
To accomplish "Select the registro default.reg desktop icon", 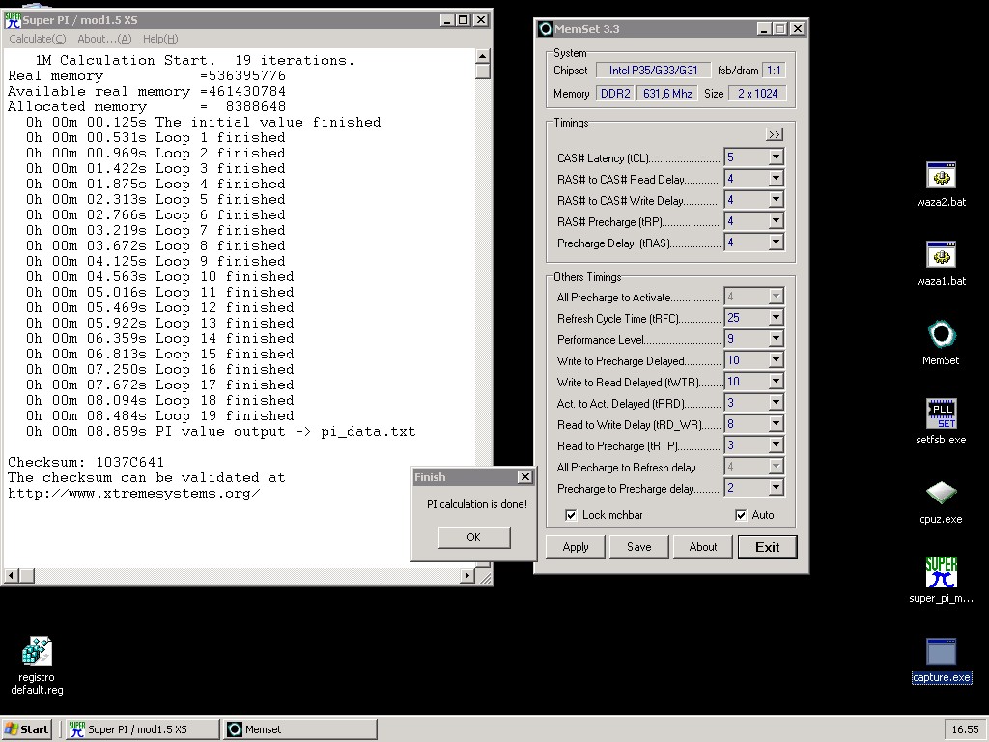I will pos(37,666).
